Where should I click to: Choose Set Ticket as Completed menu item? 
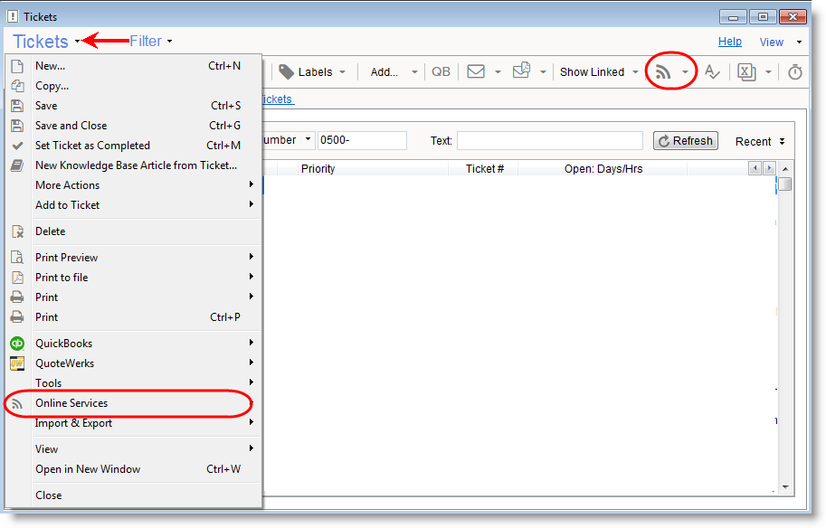92,146
